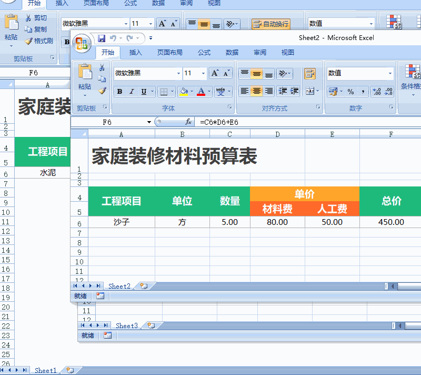Open fill color dropdown arrow in Sheet2
Viewport: 421px width, 375px height.
click(x=192, y=92)
